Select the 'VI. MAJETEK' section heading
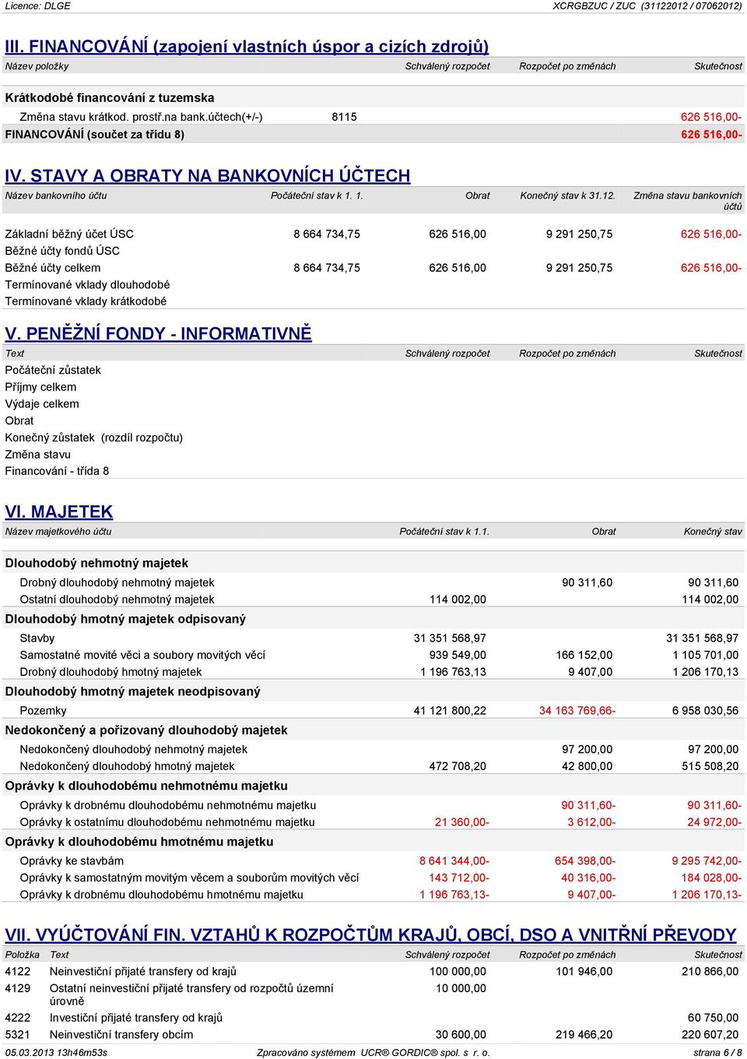747x1059 pixels. [x=59, y=512]
